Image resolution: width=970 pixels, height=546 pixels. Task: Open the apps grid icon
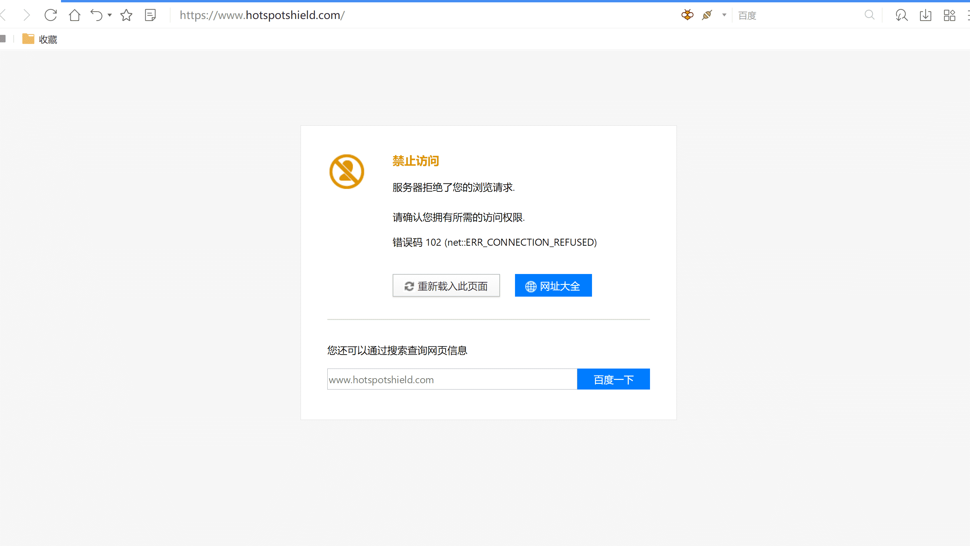tap(949, 15)
